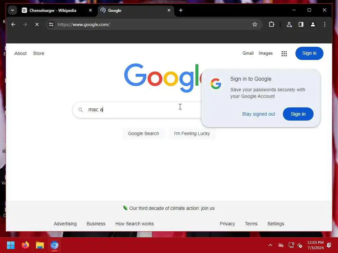This screenshot has width=338, height=253.
Task: Open climate action join us link
Action: point(172,208)
